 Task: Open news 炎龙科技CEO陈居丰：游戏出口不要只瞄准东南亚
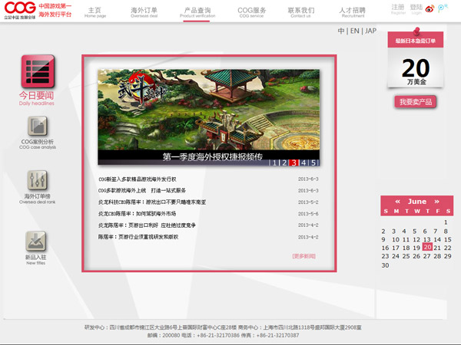point(152,202)
